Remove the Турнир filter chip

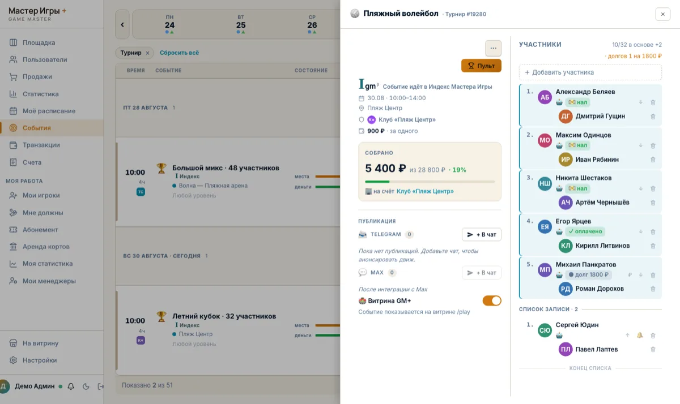tap(147, 53)
